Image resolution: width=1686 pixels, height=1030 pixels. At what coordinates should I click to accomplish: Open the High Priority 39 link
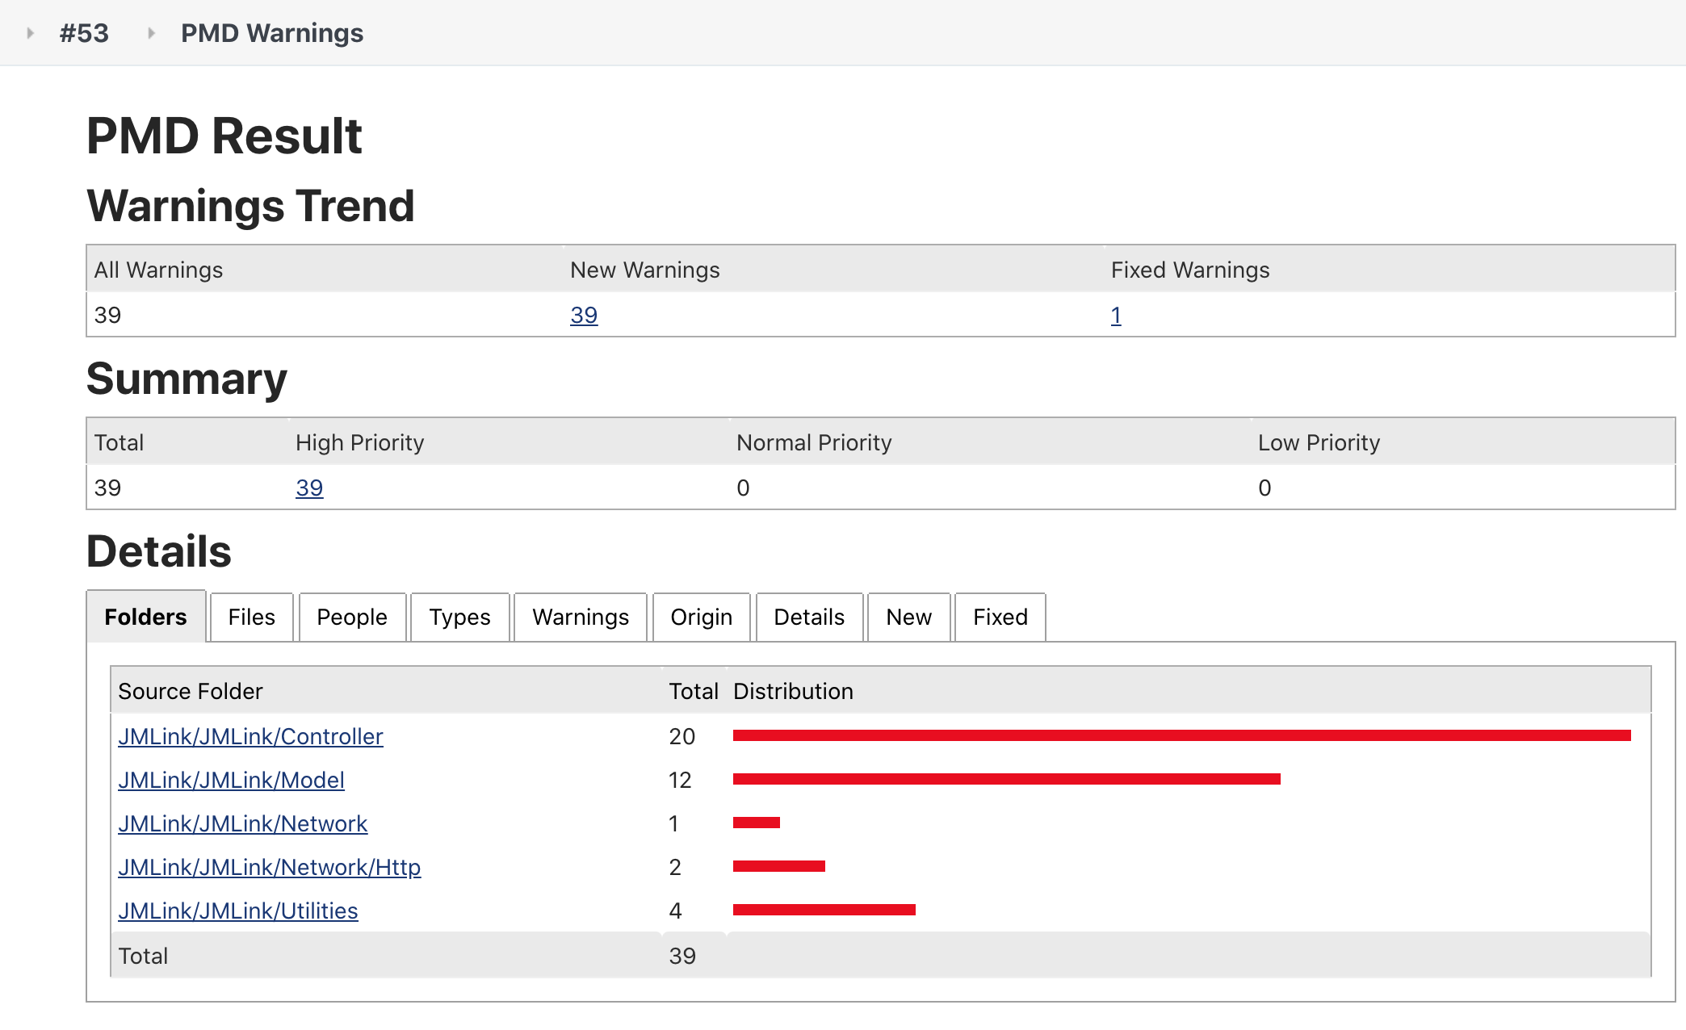309,488
